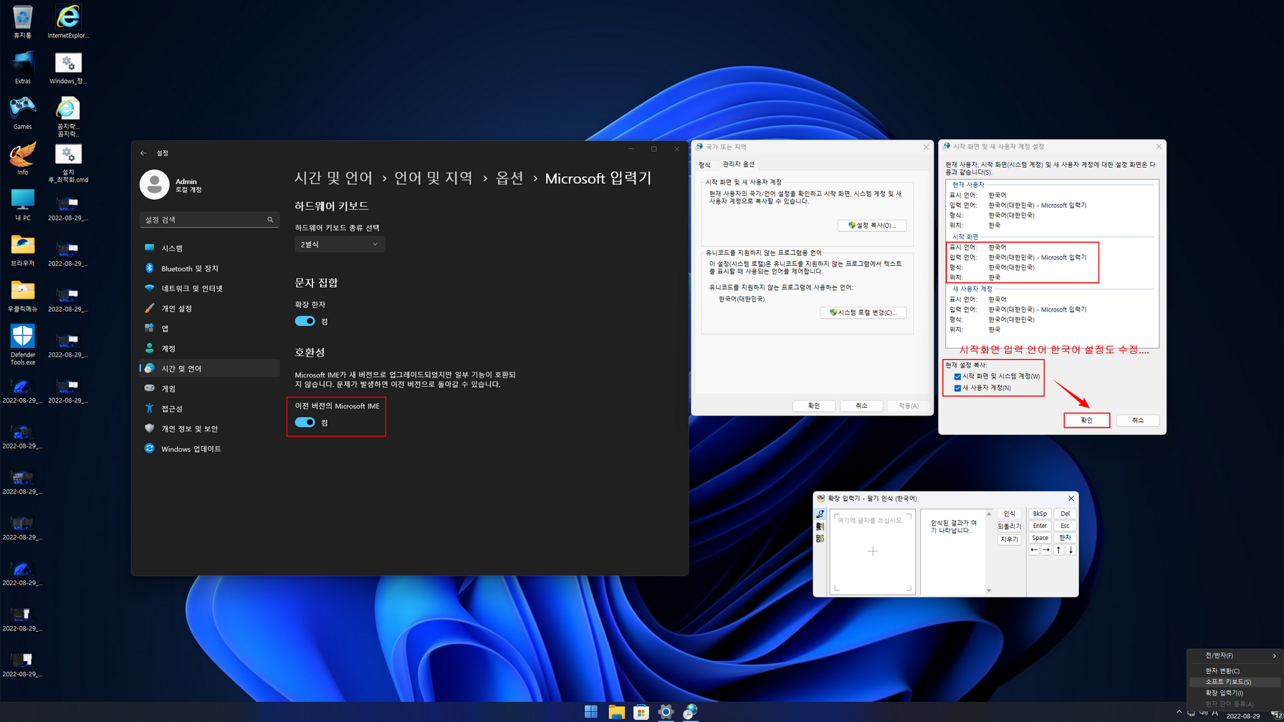
Task: Open the 휴지통 recycle bin desktop icon
Action: point(23,21)
